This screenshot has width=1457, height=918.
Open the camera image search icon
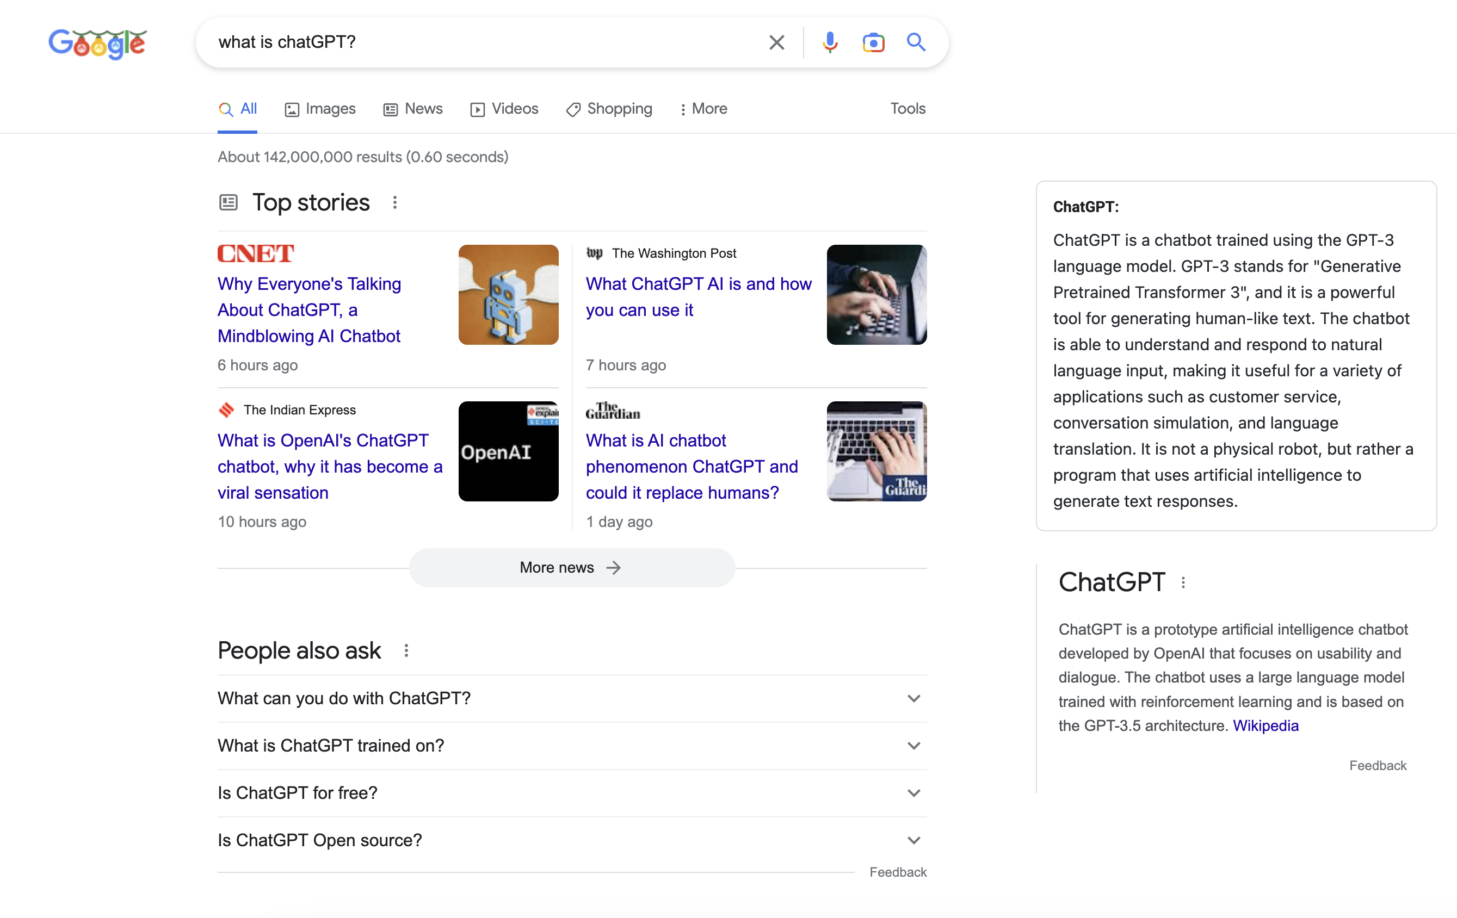pos(873,42)
